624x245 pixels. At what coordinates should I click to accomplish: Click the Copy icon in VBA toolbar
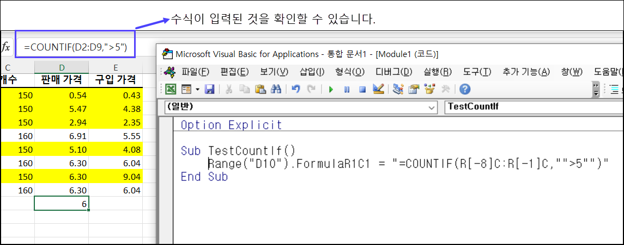pos(244,90)
